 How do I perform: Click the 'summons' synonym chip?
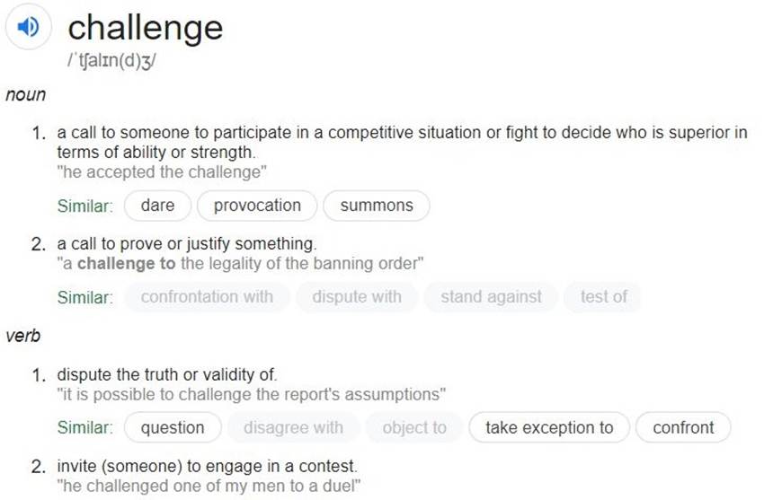[376, 206]
